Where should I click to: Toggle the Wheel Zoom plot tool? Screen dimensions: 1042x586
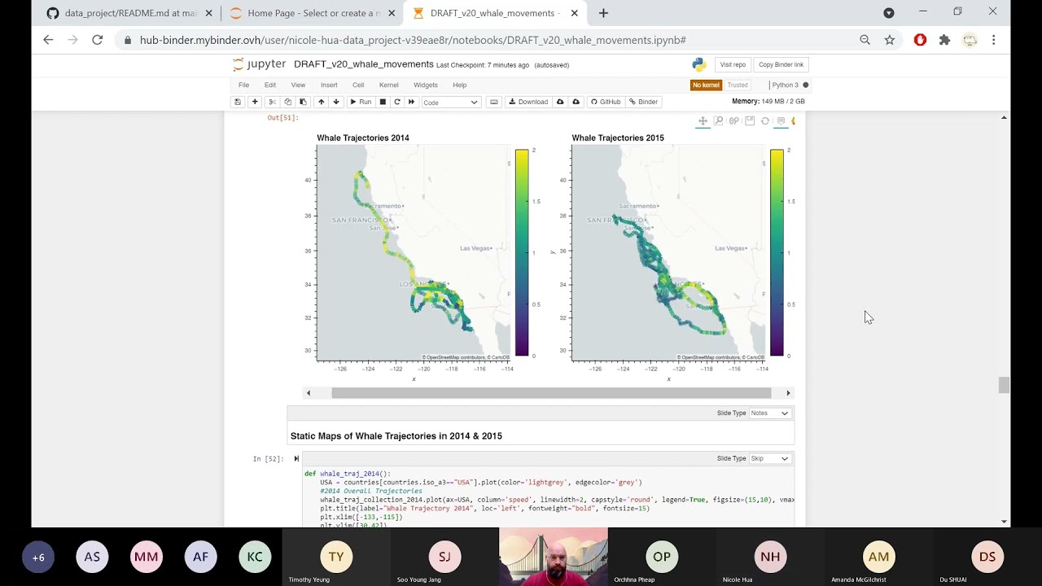(x=734, y=120)
